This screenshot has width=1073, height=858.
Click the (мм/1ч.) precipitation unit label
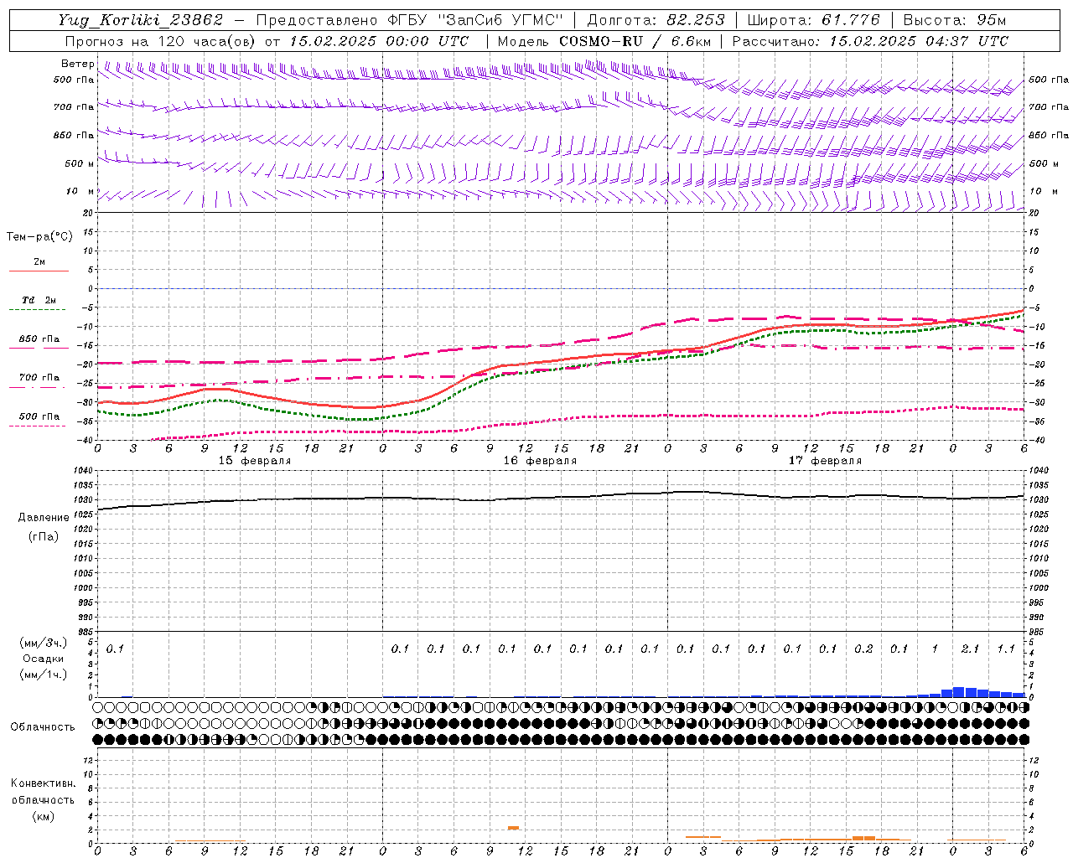tap(44, 675)
